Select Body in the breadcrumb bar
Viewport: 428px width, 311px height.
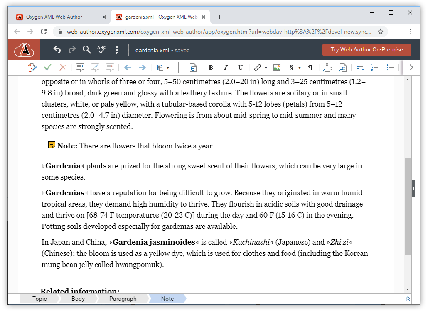(78, 299)
